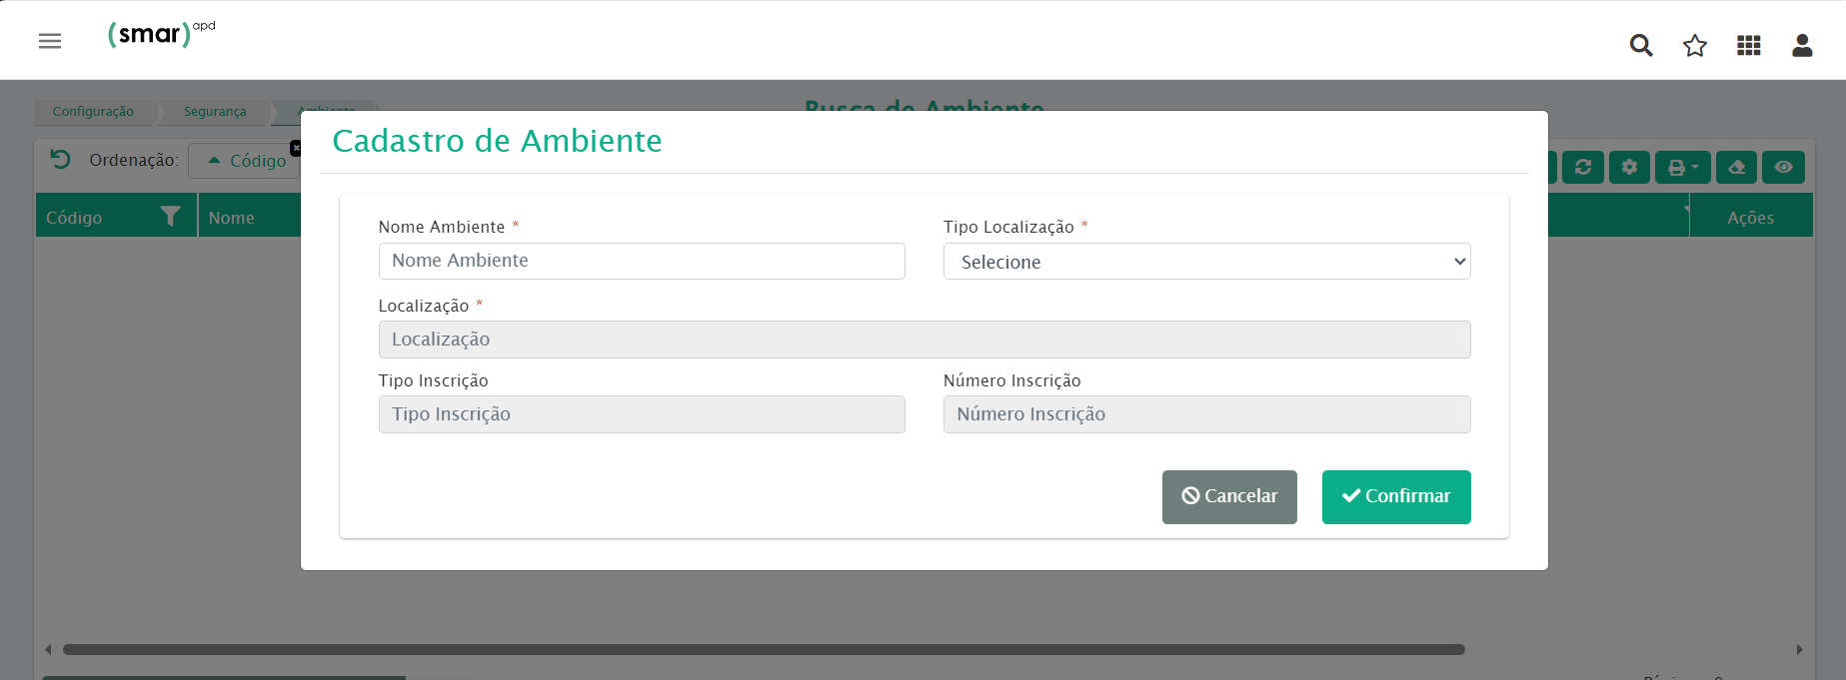Viewport: 1846px width, 680px height.
Task: Open the apps grid icon
Action: click(x=1748, y=45)
